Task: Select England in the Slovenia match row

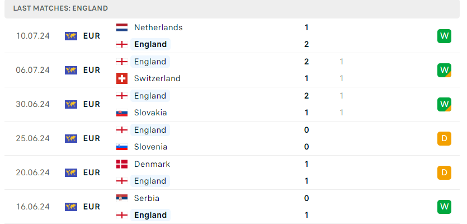Action: [150, 130]
